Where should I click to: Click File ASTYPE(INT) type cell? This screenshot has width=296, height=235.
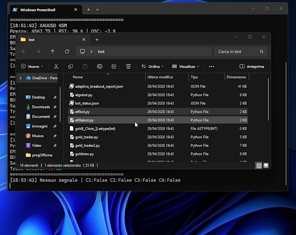point(204,129)
